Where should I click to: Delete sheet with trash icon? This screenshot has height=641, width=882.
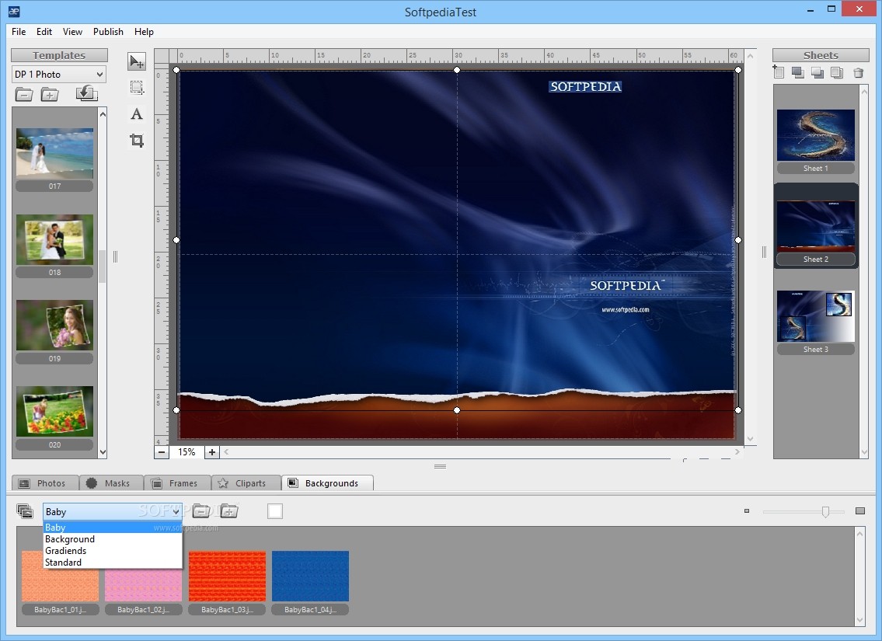click(859, 72)
